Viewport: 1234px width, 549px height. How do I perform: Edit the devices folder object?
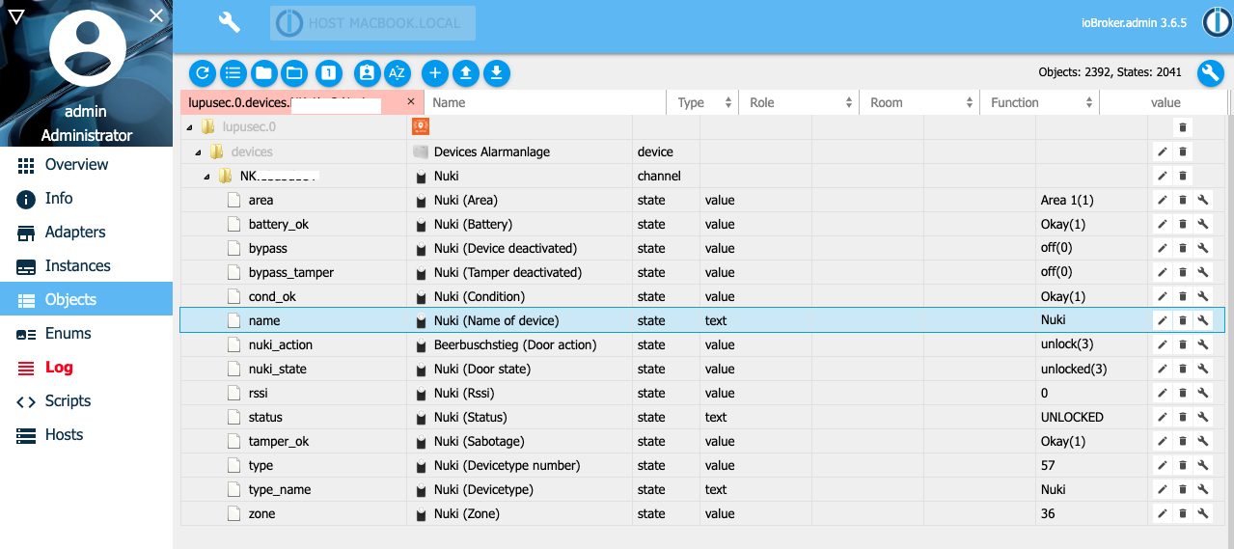tap(1163, 151)
